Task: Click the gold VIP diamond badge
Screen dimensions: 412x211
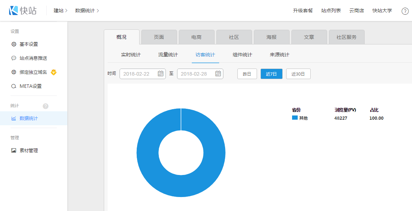Action: click(x=53, y=72)
